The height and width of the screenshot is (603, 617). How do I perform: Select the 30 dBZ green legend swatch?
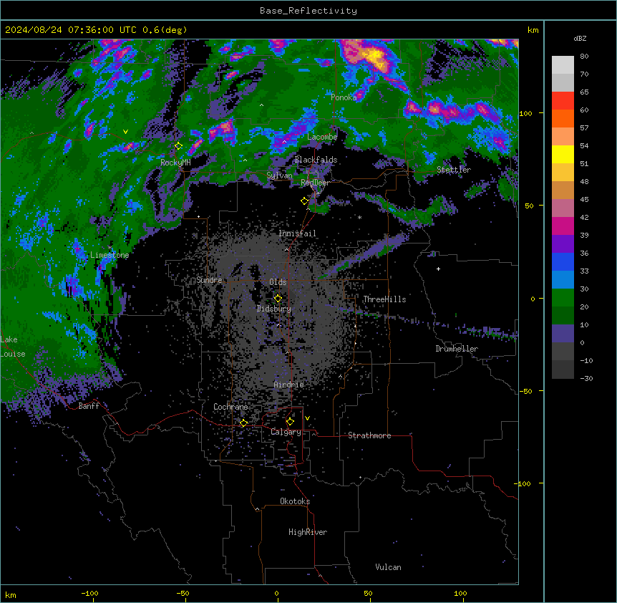tap(563, 298)
